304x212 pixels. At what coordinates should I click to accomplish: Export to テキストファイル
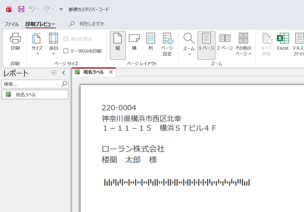tap(298, 44)
